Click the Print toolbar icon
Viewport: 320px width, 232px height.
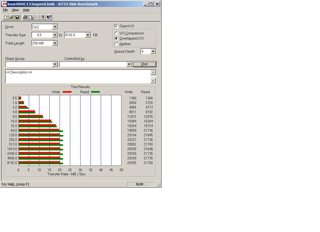(x=25, y=17)
